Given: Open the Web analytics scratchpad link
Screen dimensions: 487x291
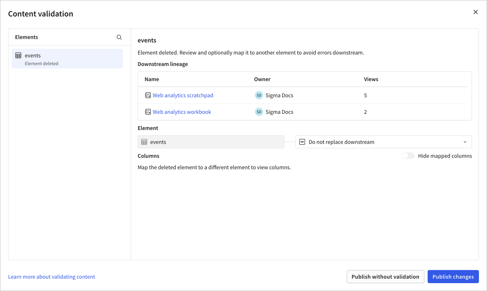Looking at the screenshot, I should coord(183,95).
